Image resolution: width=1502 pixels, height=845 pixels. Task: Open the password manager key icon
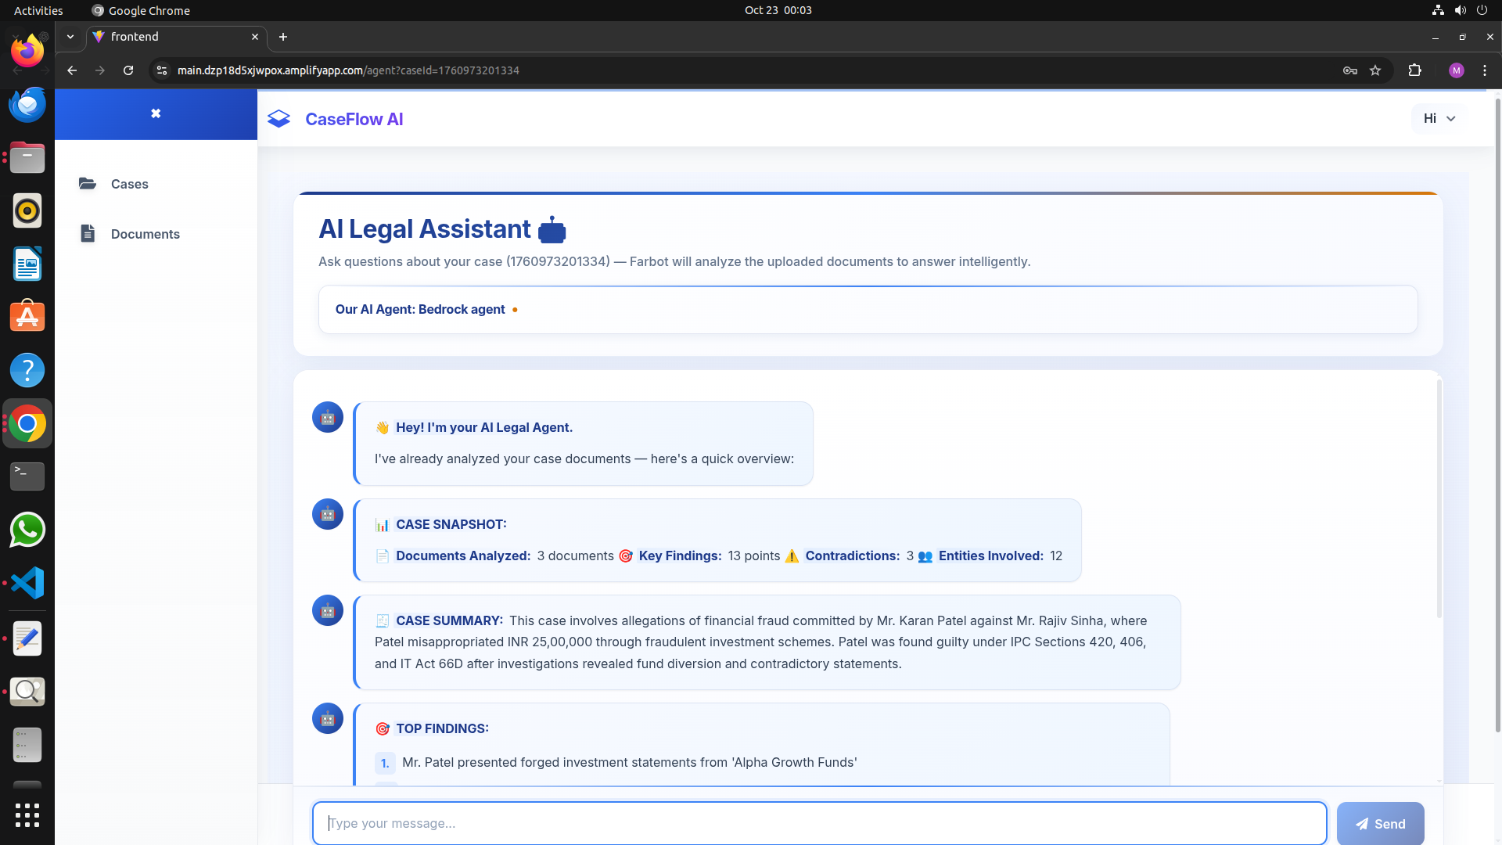1350,70
